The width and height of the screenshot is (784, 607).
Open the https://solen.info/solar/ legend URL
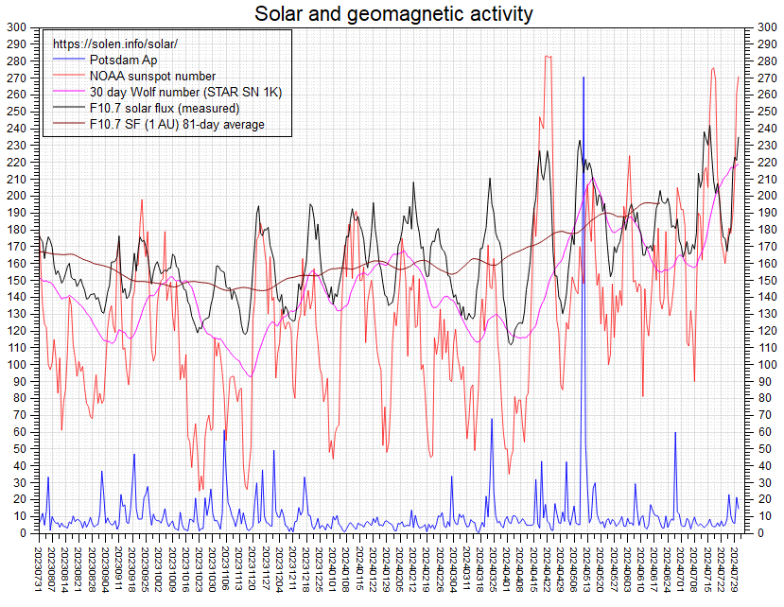[115, 44]
